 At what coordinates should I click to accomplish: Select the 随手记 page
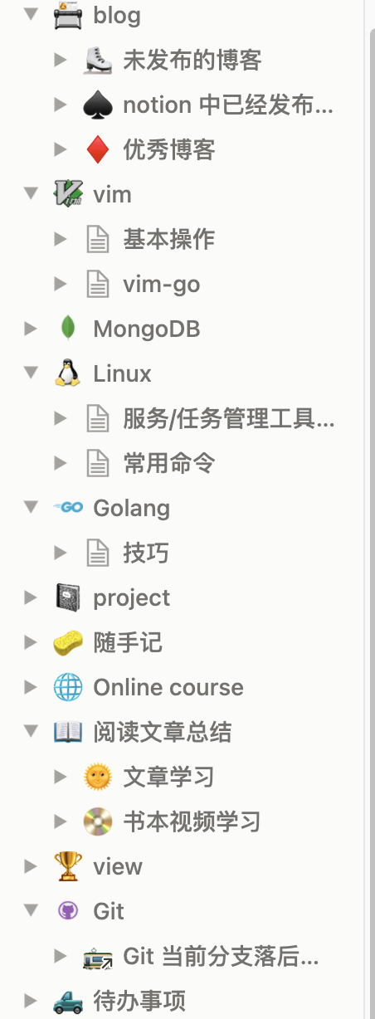[x=128, y=642]
